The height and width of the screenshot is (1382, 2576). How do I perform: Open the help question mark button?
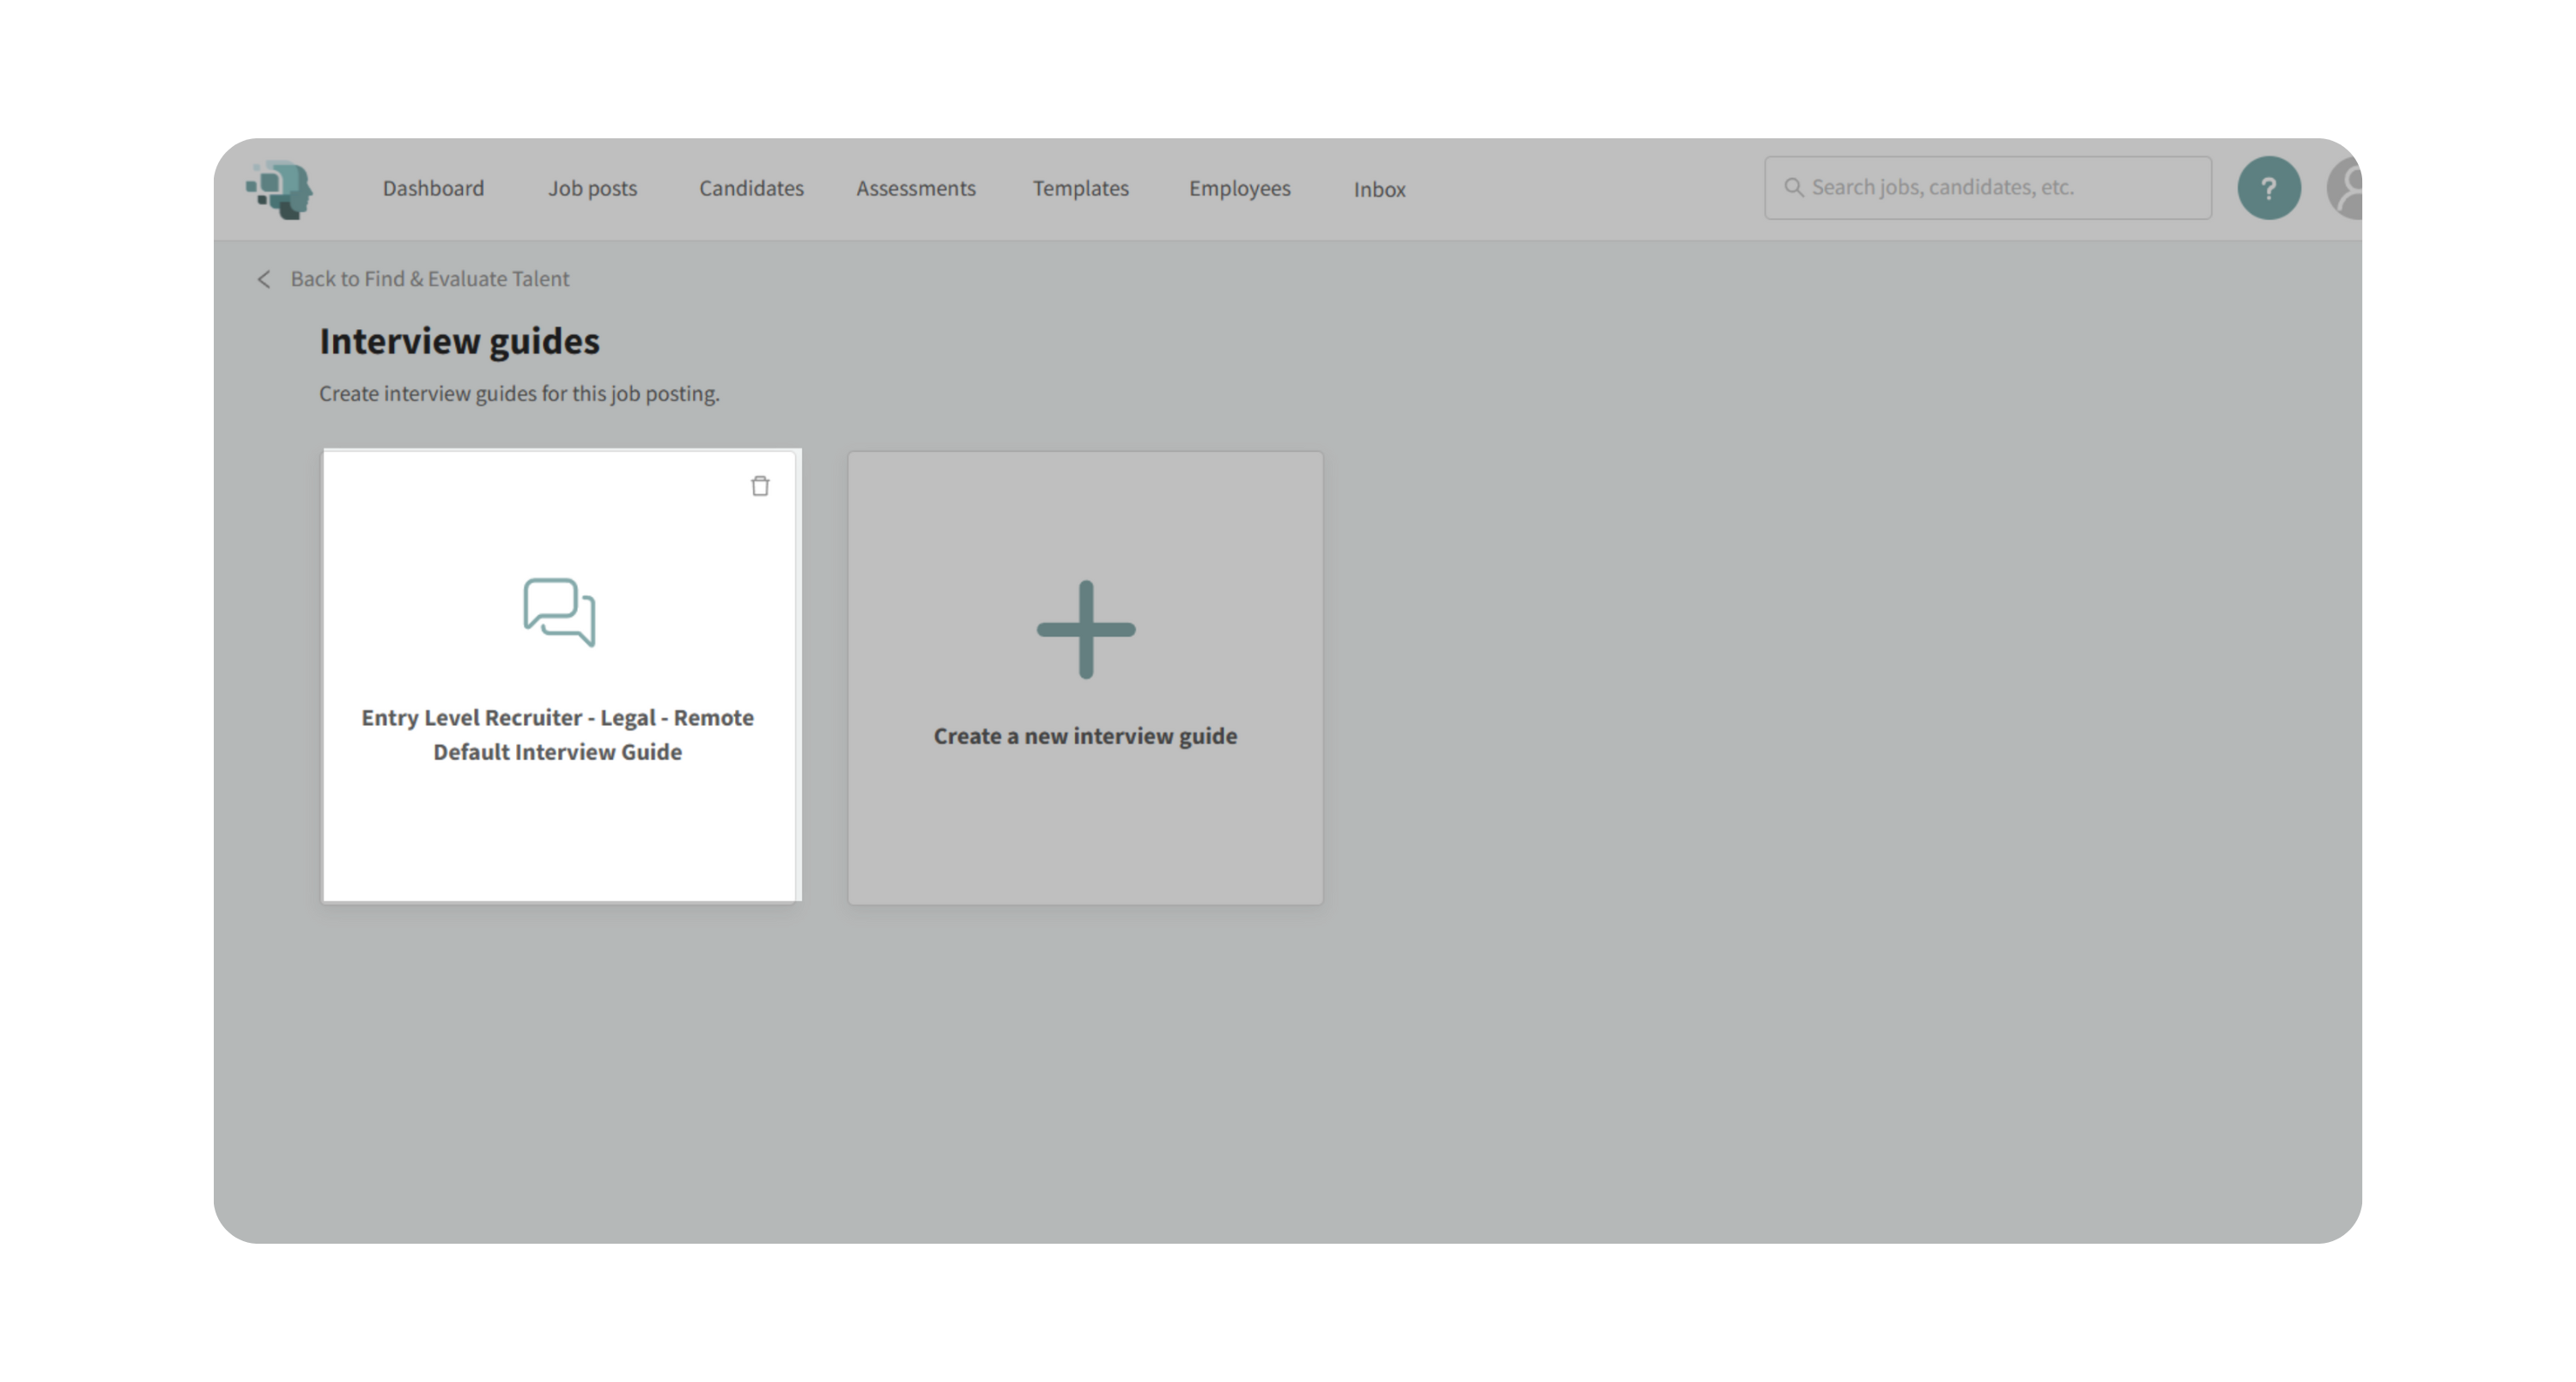[2268, 188]
